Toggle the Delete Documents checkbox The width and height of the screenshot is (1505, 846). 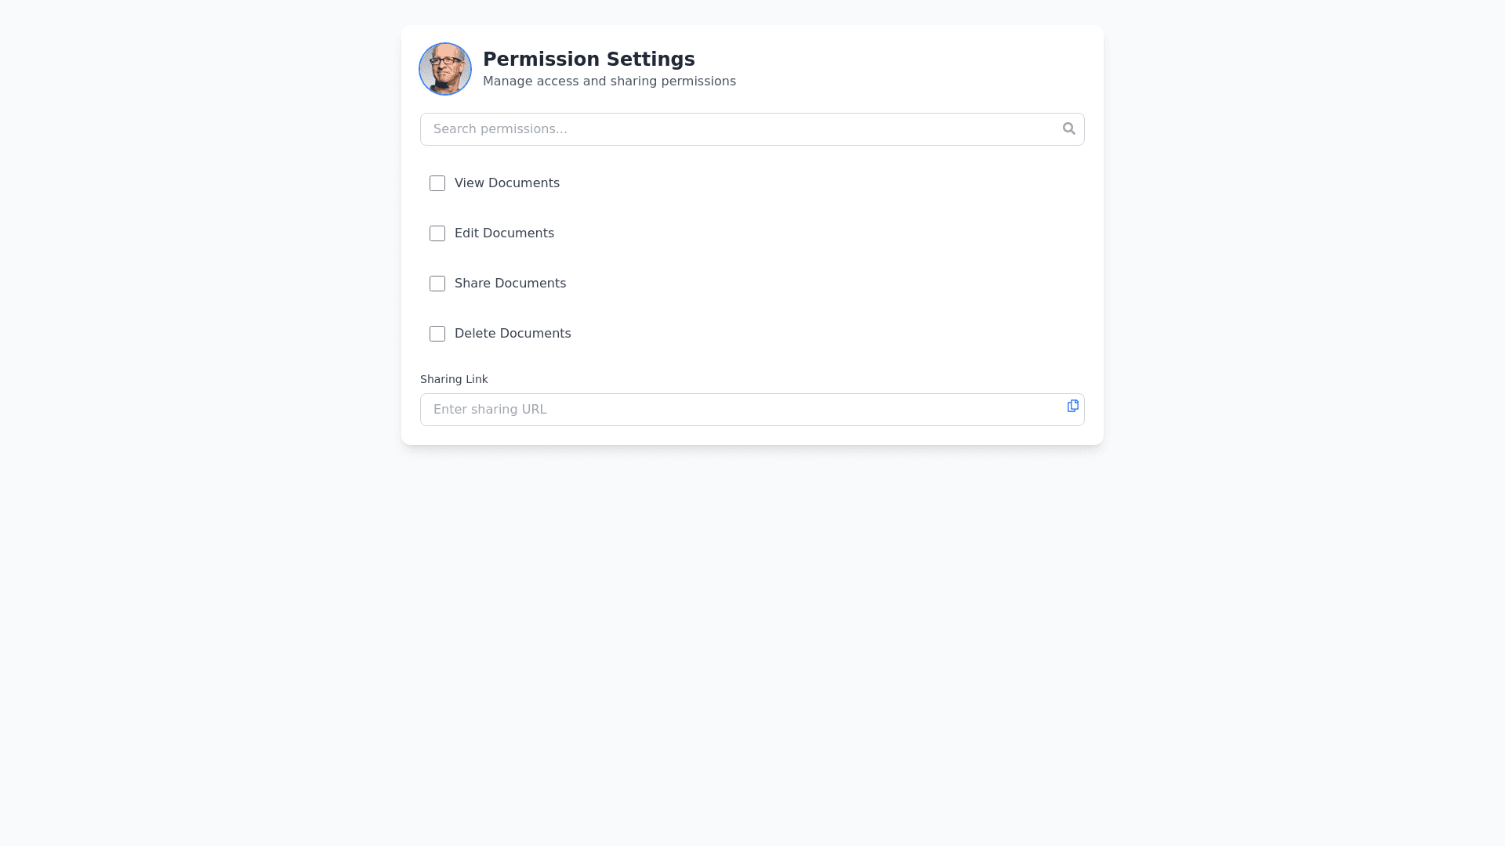click(437, 334)
